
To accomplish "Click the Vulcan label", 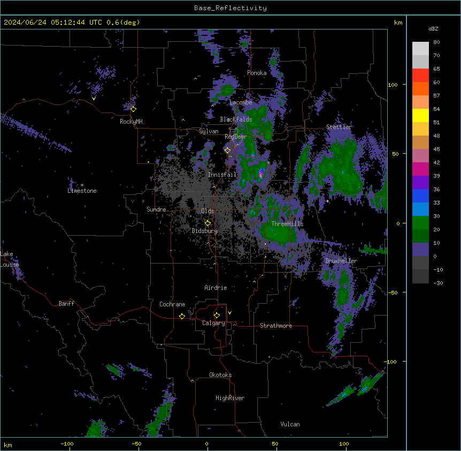I will point(290,424).
